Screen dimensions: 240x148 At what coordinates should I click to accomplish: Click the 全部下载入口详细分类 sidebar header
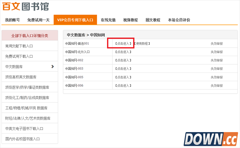[30, 36]
